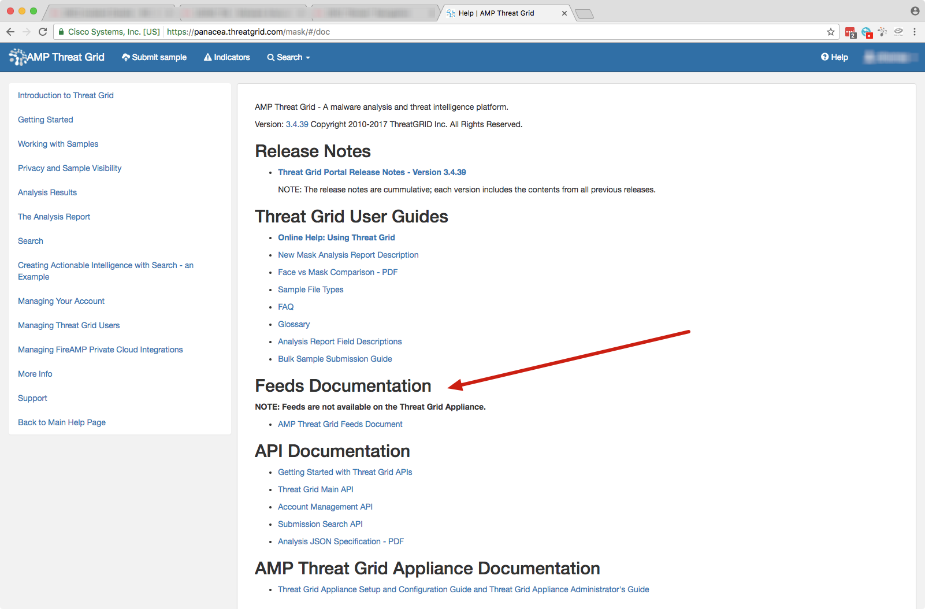Expand the Search dropdown in the navbar
The height and width of the screenshot is (609, 925).
288,57
